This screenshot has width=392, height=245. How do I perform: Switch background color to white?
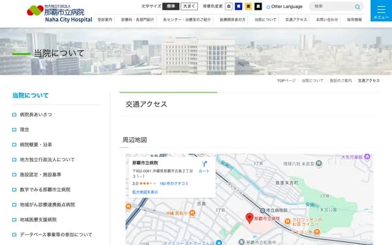pyautogui.click(x=228, y=7)
